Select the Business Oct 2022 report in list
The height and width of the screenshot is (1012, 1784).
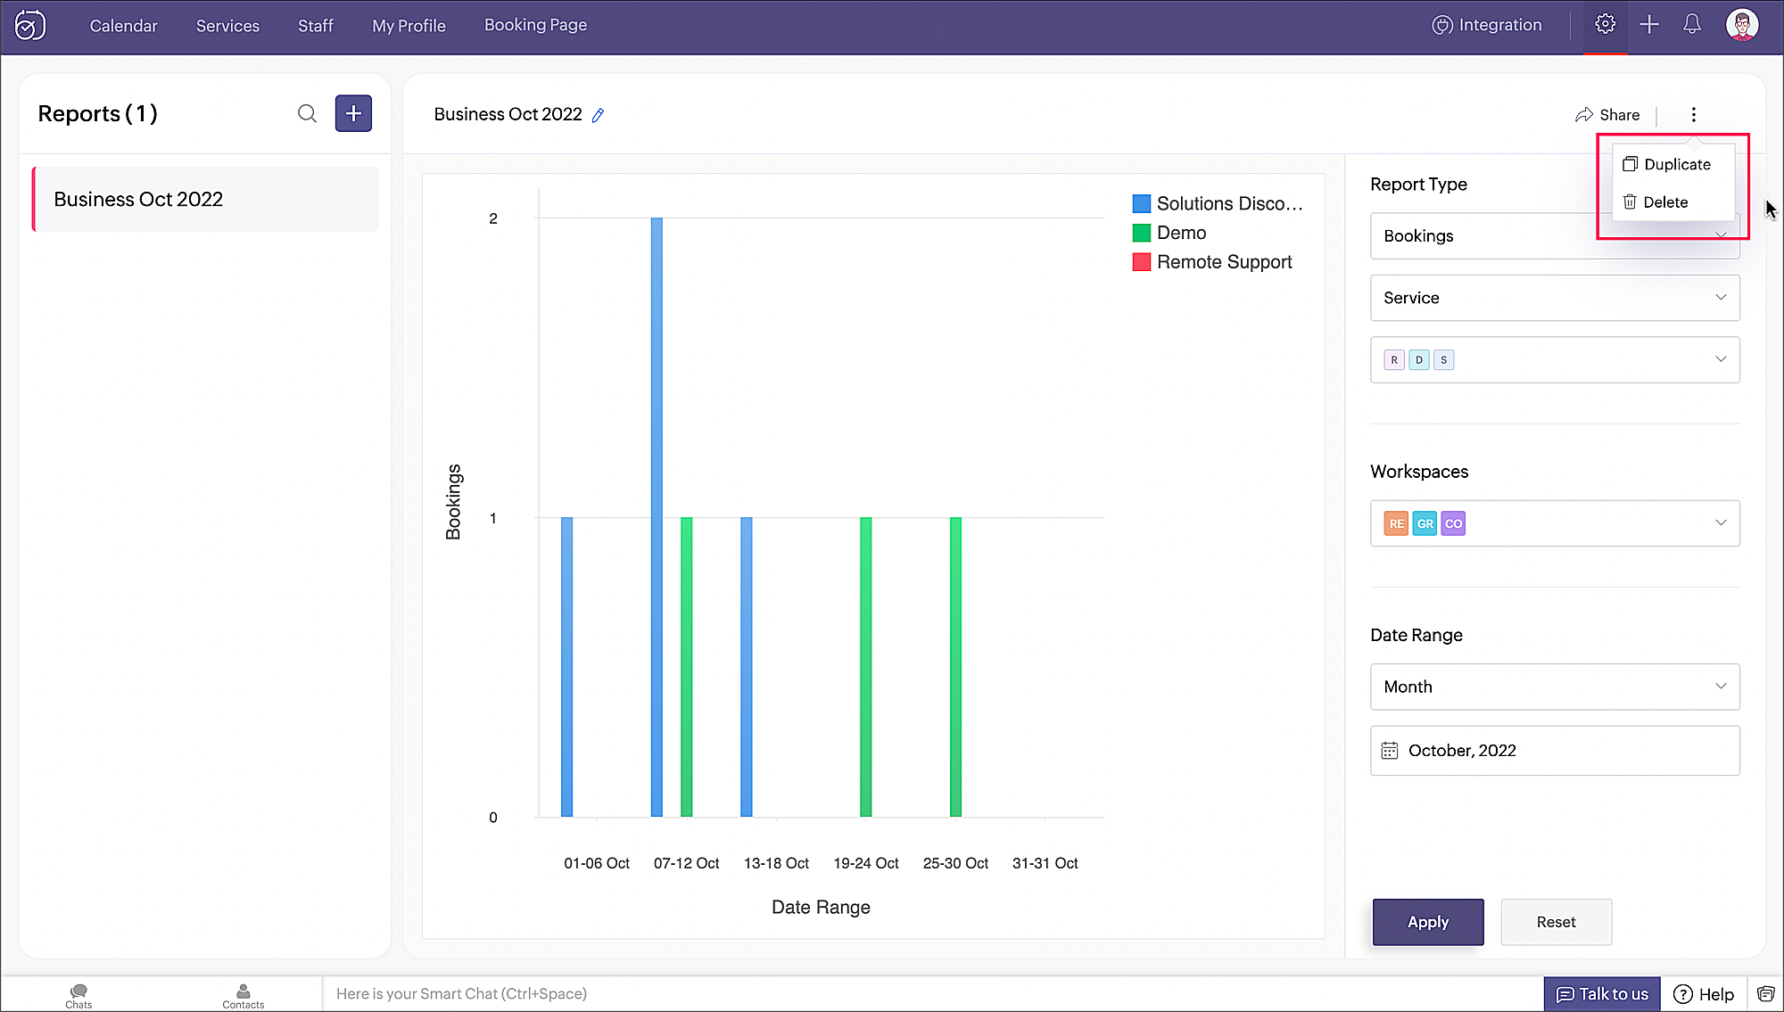[x=205, y=200]
